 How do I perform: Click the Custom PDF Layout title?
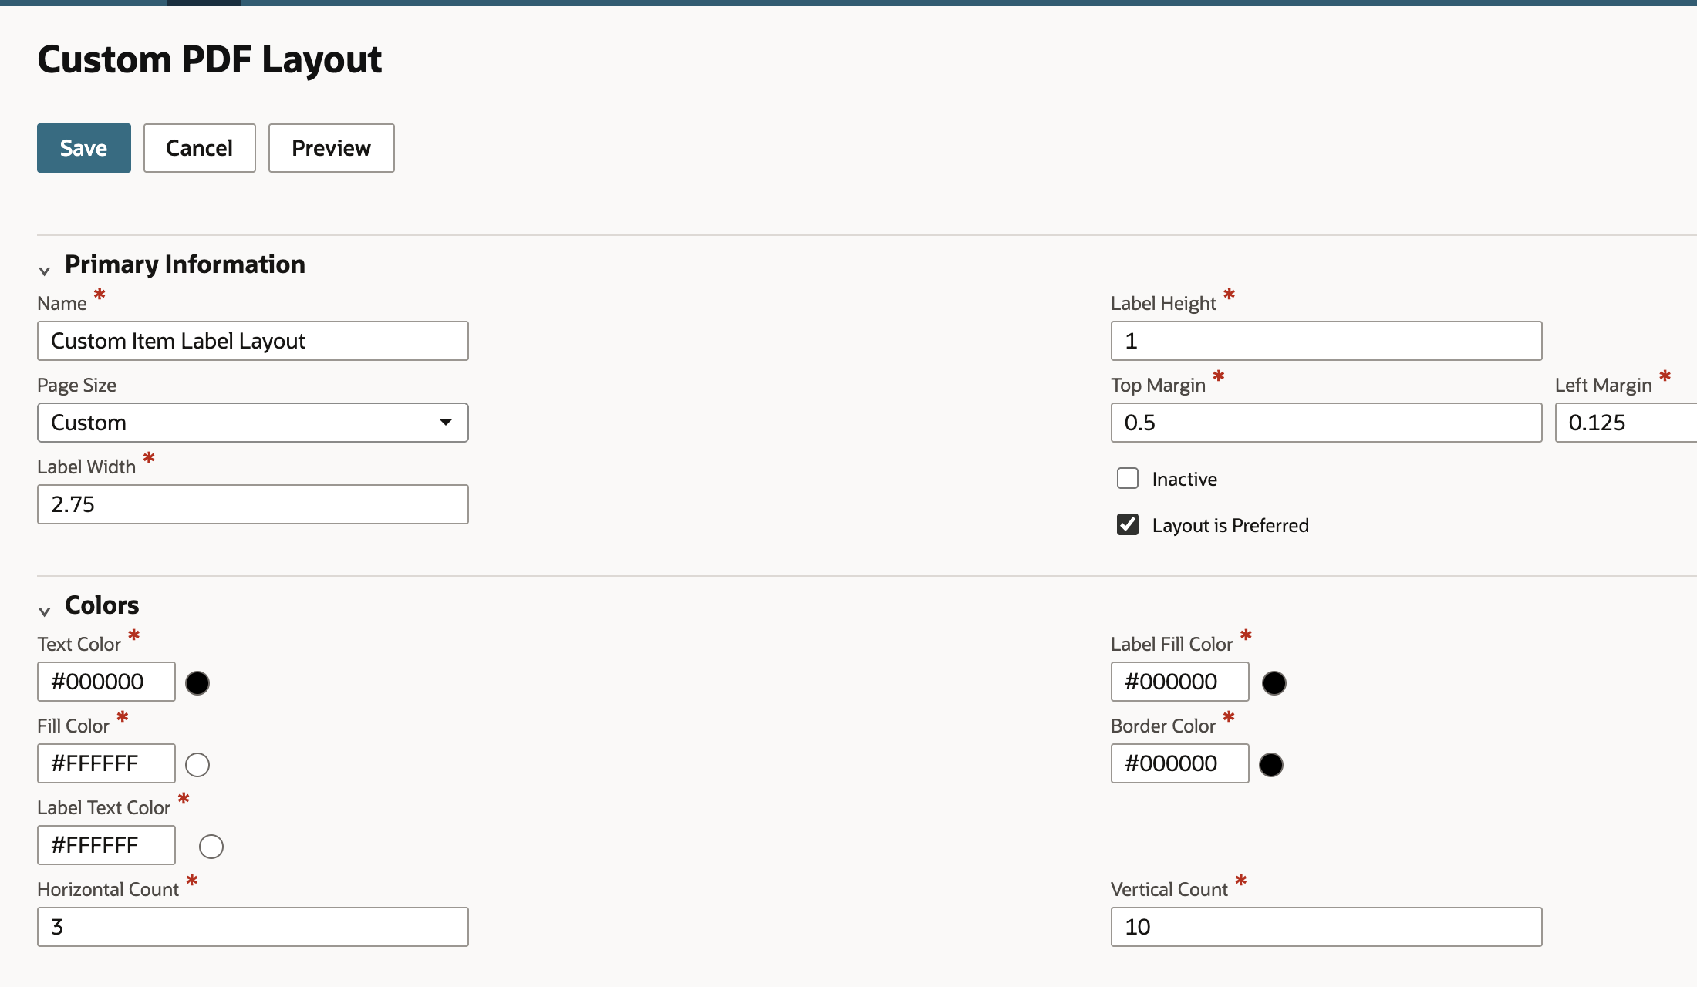(x=210, y=59)
